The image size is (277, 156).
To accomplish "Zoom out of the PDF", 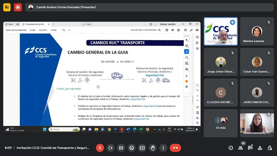I will pos(197,123).
